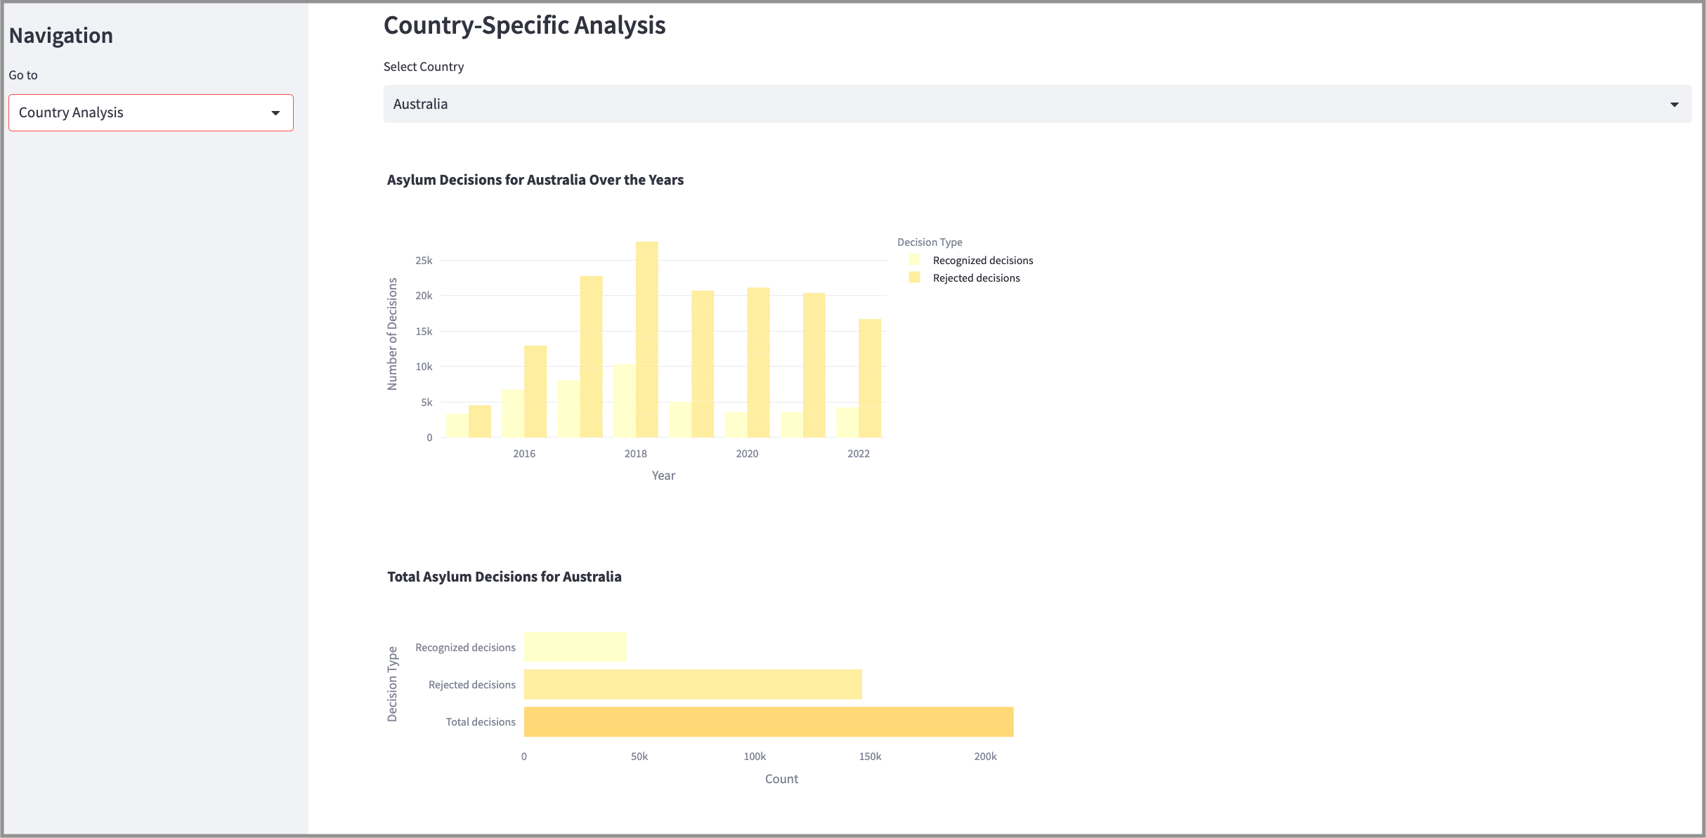The image size is (1706, 838).
Task: Open the Select Country Australia dropdown
Action: tap(1036, 104)
